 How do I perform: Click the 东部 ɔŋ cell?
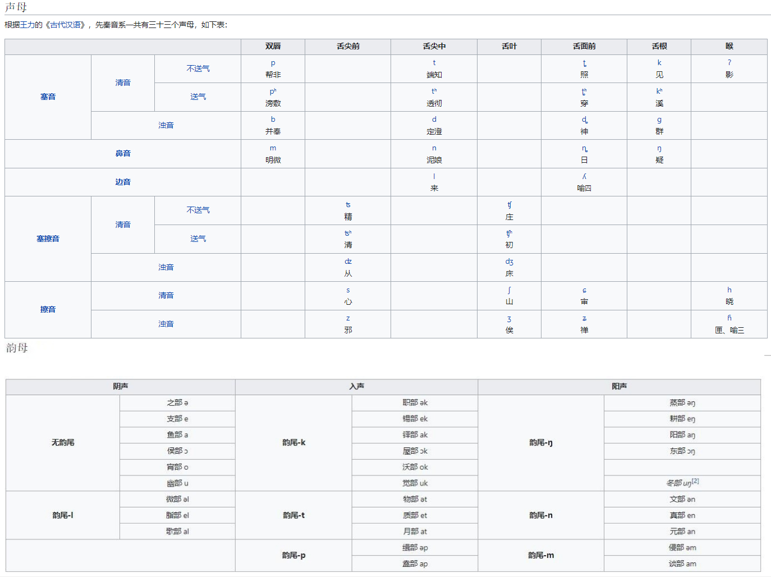pos(682,451)
